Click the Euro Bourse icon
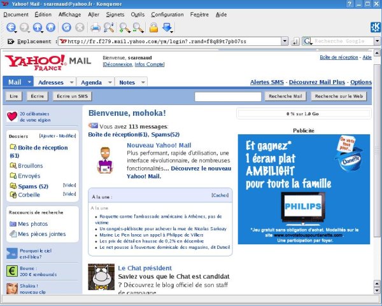 click(x=12, y=271)
